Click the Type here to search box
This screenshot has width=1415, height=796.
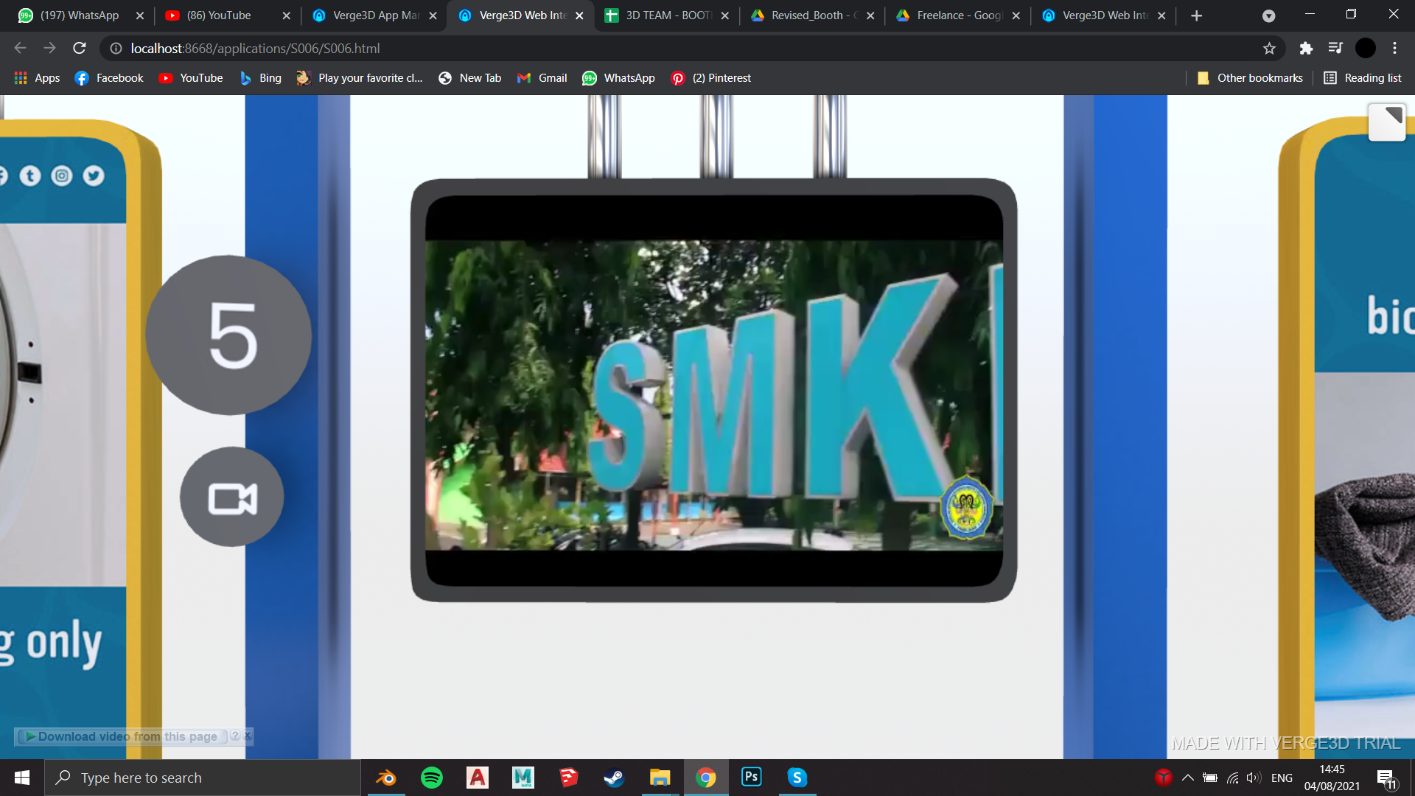coord(203,778)
